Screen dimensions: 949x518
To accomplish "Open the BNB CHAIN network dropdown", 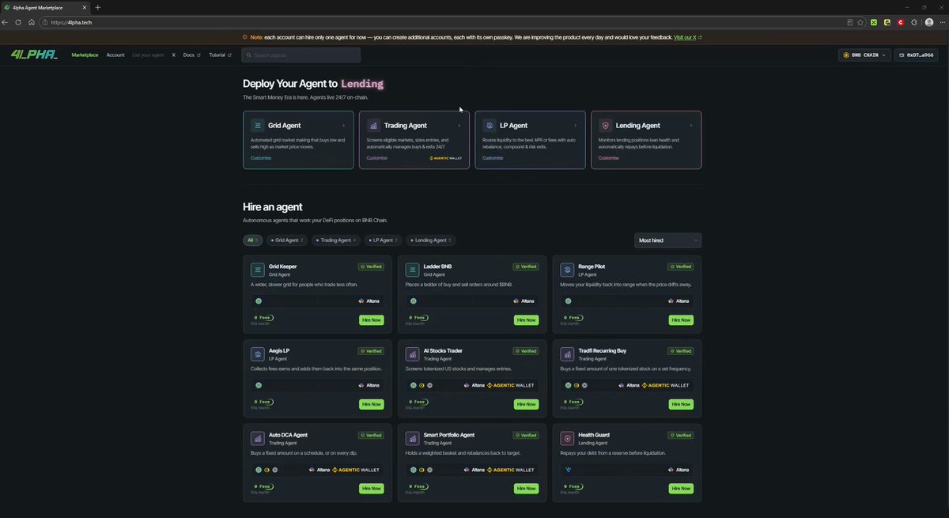I will (864, 55).
